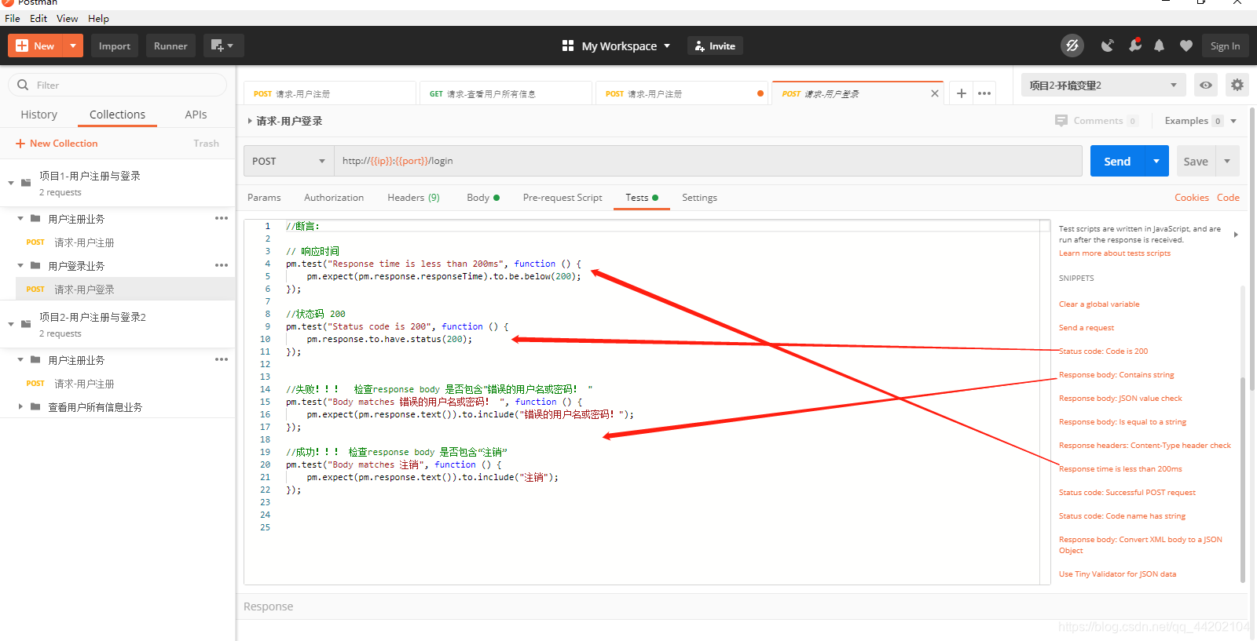Open a new request tab with plus

[x=962, y=93]
